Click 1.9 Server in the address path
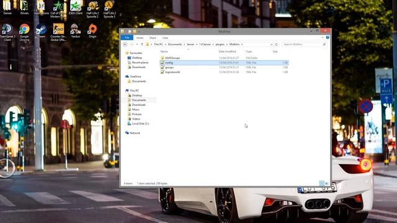The image size is (397, 223). pos(205,44)
